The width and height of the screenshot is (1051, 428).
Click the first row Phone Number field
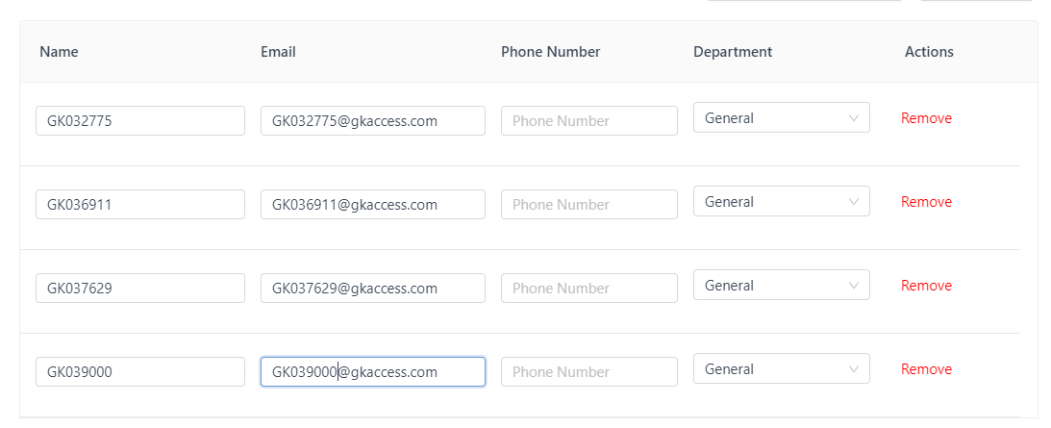pyautogui.click(x=588, y=121)
